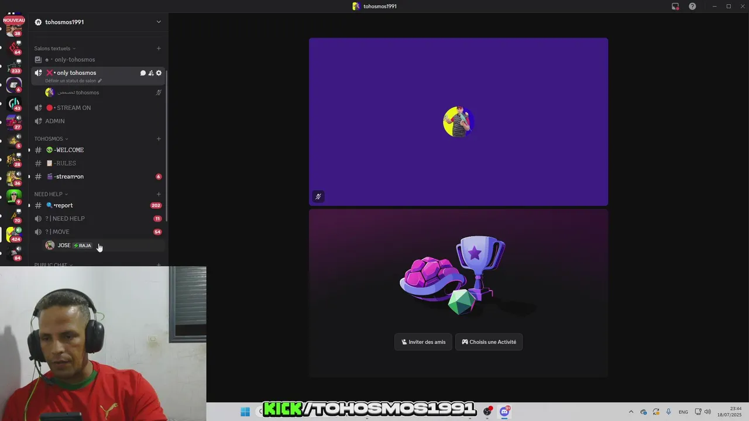Open the server with 27 notifications
Screen dimensions: 749x421
pos(14,123)
